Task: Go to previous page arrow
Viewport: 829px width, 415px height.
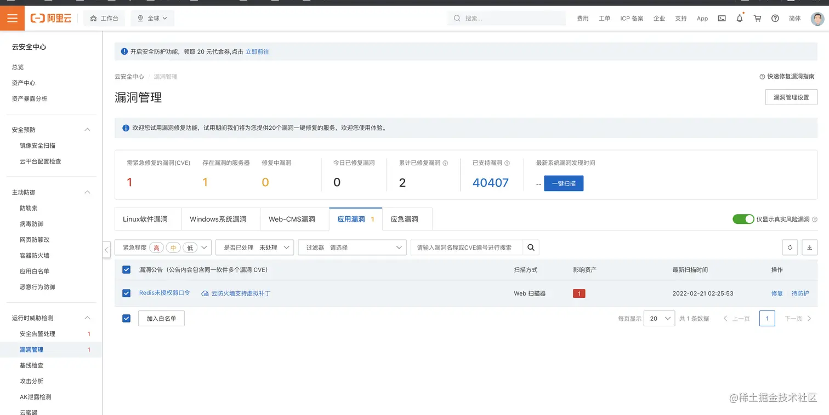Action: 725,318
